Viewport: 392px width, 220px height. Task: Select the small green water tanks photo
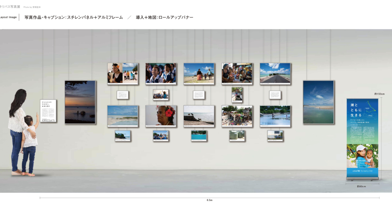tap(237, 136)
